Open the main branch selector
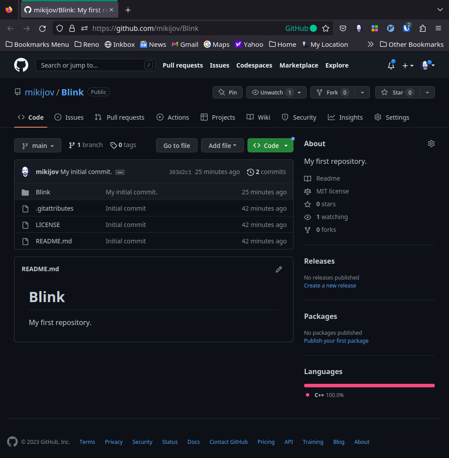Screen dimensions: 449x458 click(38, 145)
